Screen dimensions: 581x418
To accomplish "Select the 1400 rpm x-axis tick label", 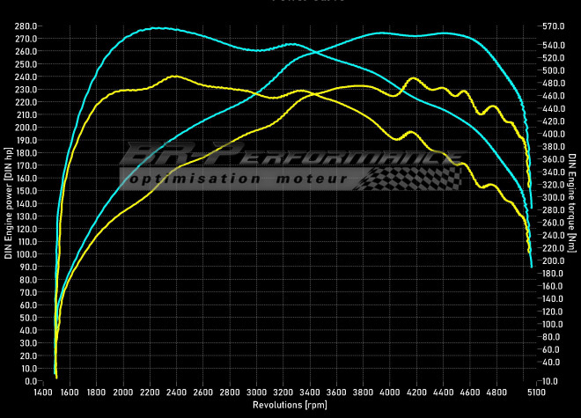I will 43,393.
